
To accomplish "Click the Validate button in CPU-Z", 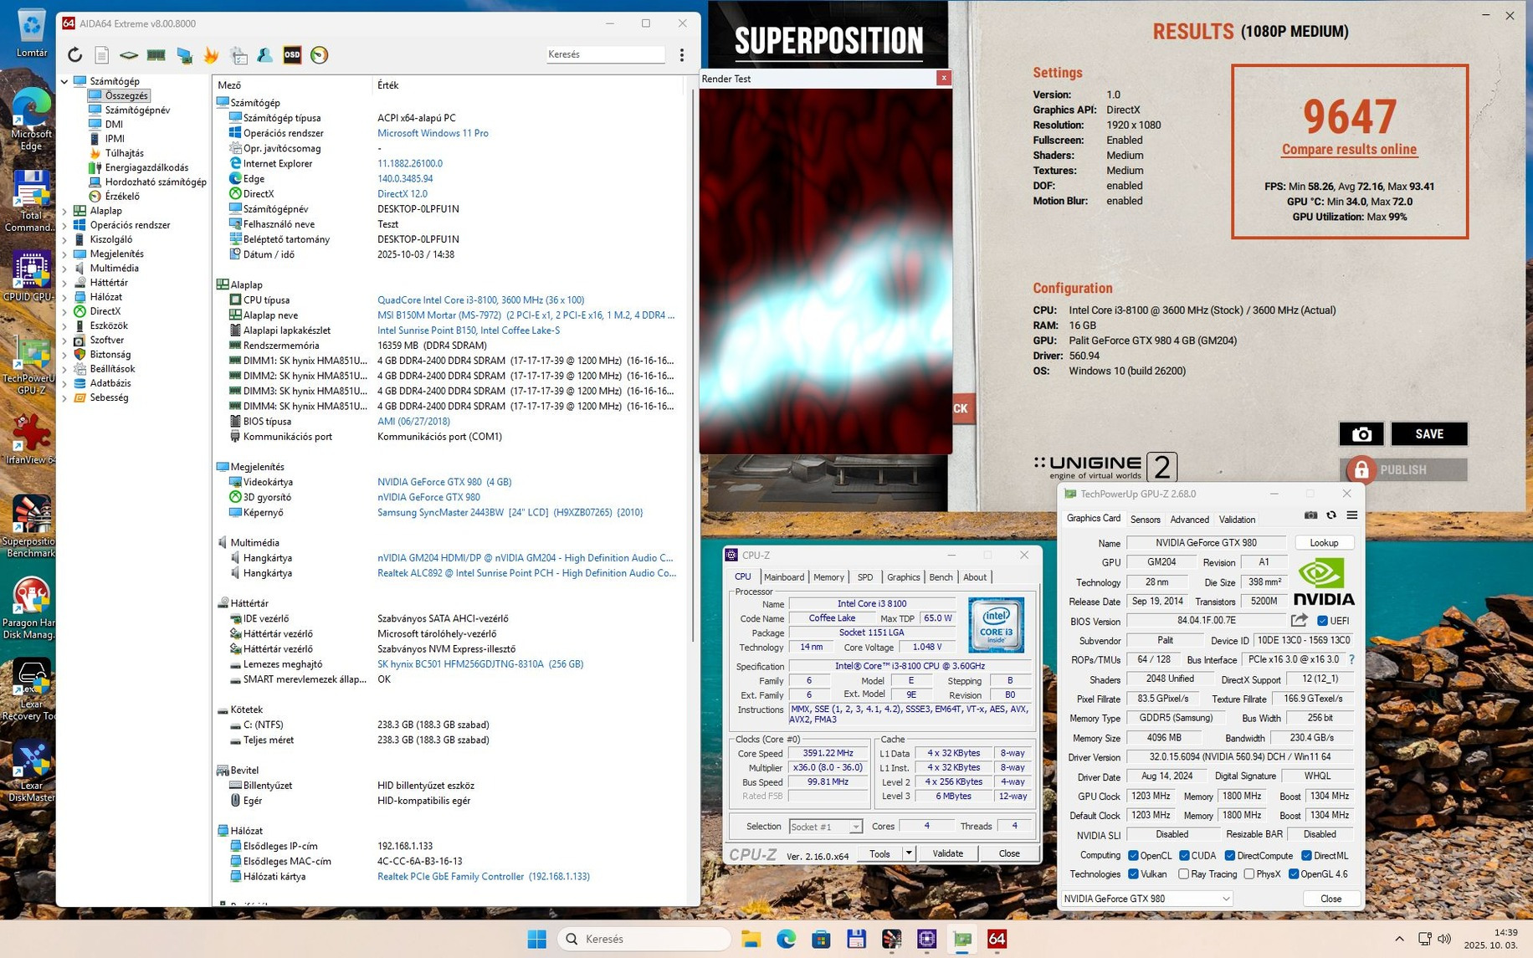I will coord(947,853).
